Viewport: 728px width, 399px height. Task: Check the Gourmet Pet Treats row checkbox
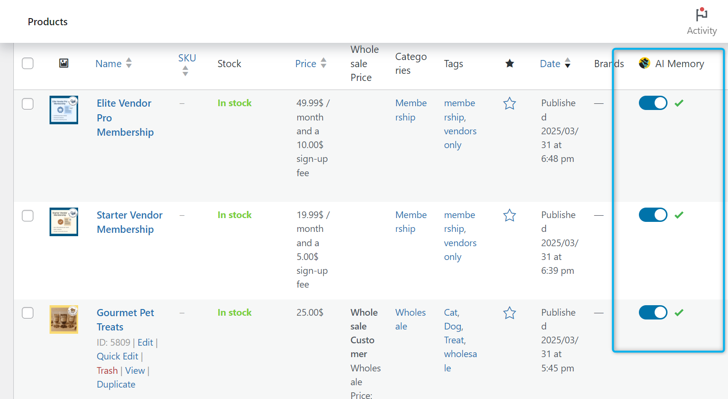coord(28,313)
